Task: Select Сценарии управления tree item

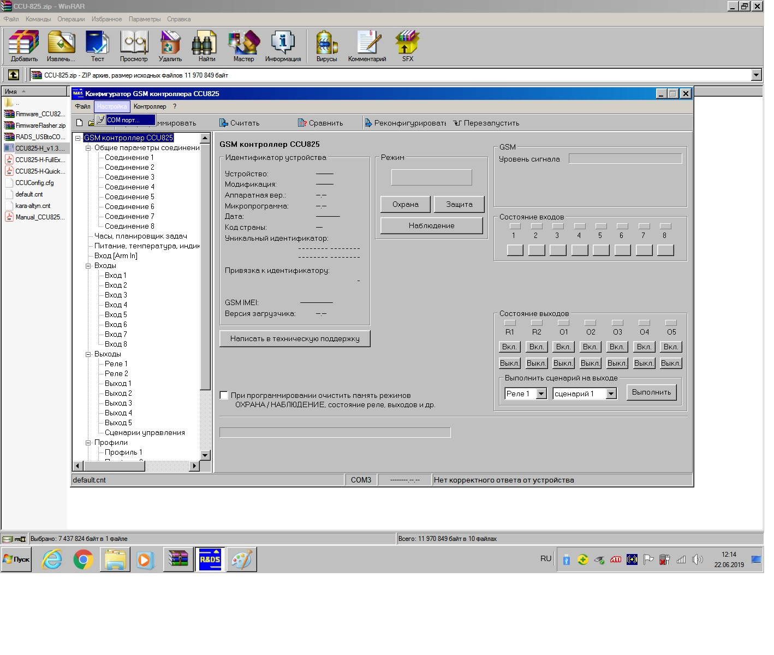Action: pos(145,433)
